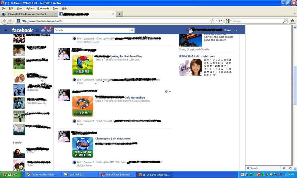The width and height of the screenshot is (297, 178).
Task: Click the CLAIM UP TO $1 MILLION image
Action: click(x=83, y=147)
